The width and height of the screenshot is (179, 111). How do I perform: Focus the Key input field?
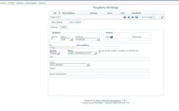pyautogui.click(x=100, y=59)
